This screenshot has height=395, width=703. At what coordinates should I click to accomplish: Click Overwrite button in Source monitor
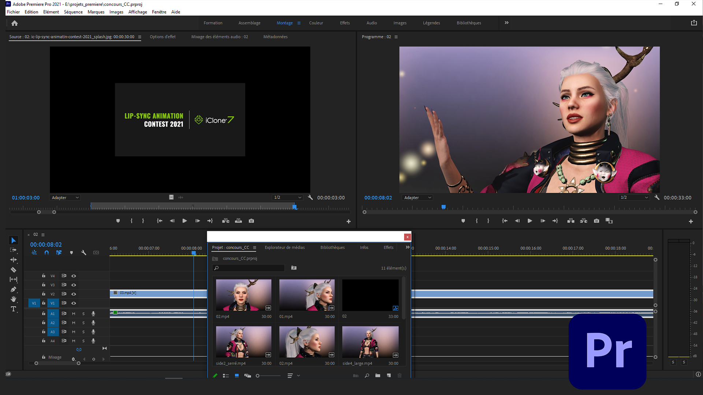pos(238,221)
